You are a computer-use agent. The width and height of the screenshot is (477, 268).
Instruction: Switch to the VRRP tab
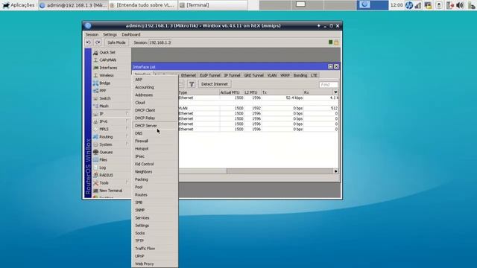coord(285,75)
